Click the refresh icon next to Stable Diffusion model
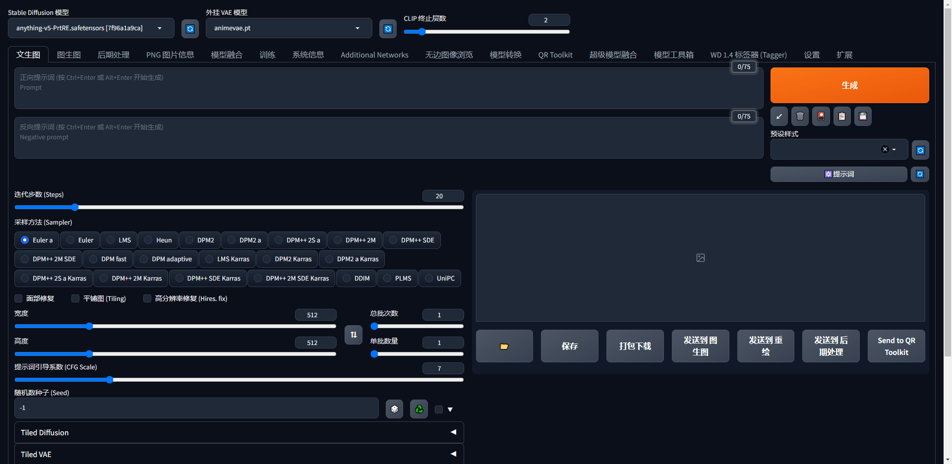The image size is (952, 464). coord(190,29)
